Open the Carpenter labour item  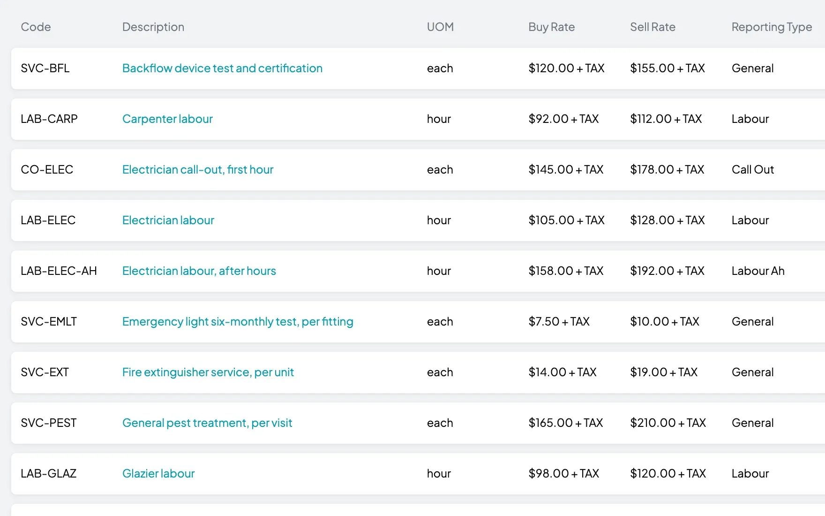click(x=167, y=119)
